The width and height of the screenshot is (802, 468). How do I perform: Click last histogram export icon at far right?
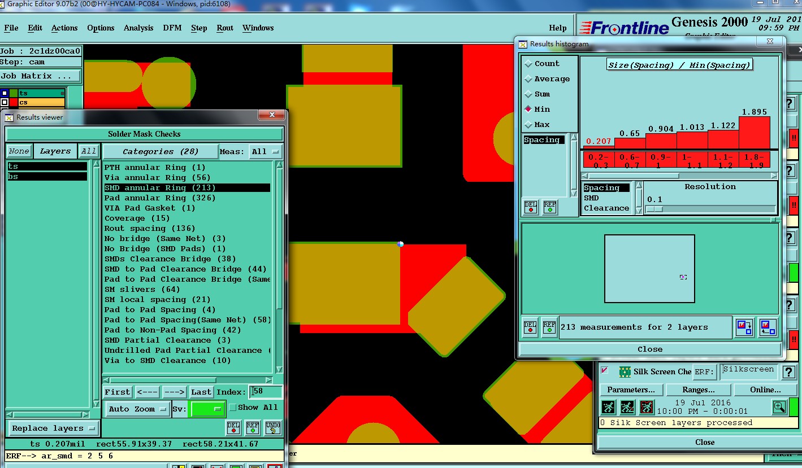tap(767, 327)
